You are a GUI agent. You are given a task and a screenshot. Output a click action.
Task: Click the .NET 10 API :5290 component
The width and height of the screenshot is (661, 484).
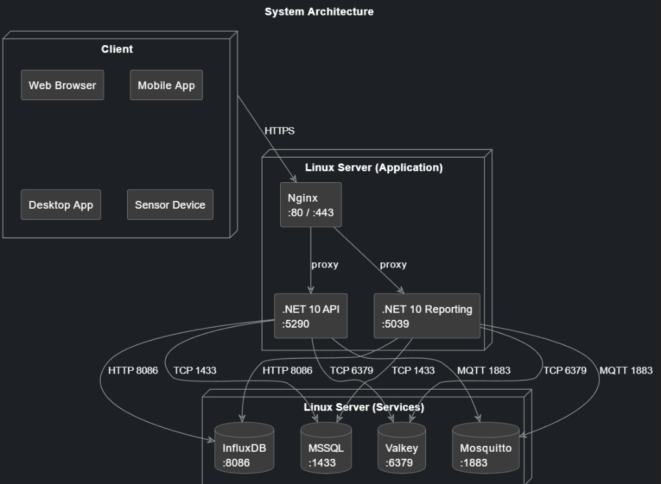pyautogui.click(x=310, y=316)
